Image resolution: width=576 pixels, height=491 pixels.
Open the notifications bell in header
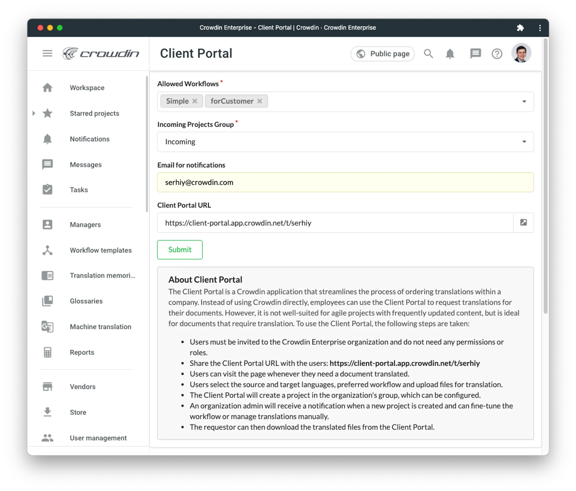click(450, 54)
